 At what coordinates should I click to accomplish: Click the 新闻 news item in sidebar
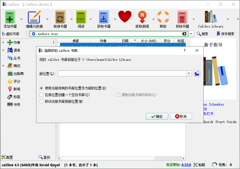click(x=14, y=89)
